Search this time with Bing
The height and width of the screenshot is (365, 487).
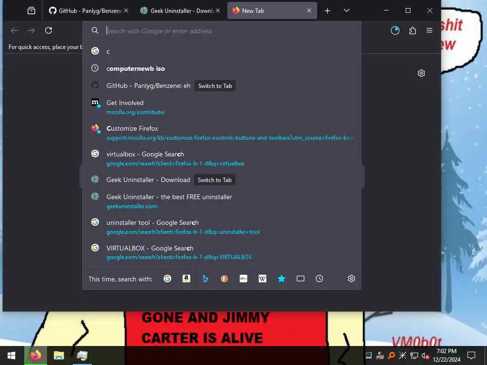coord(205,279)
